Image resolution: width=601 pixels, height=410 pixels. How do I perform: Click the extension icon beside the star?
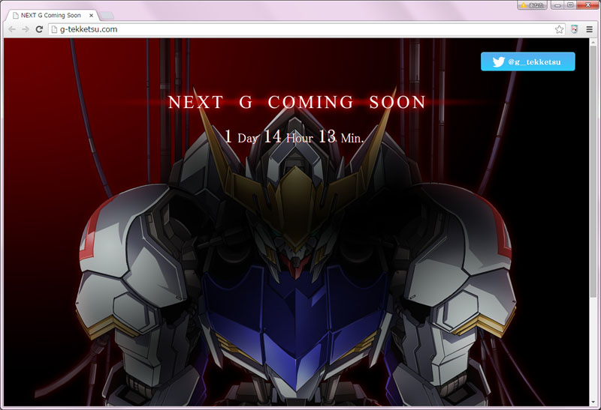574,29
